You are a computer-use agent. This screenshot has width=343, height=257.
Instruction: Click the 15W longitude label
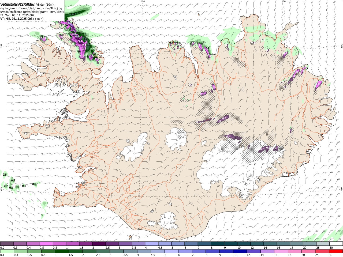pos(284,1)
